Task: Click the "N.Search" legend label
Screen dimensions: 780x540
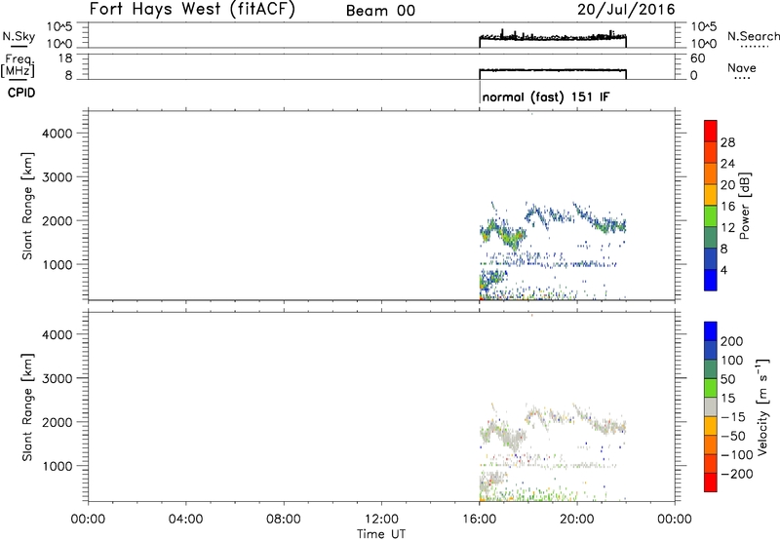Action: pos(753,36)
